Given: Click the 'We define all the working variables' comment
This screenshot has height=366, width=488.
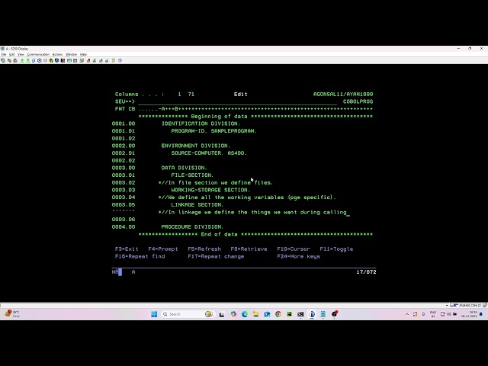Looking at the screenshot, I should point(247,197).
